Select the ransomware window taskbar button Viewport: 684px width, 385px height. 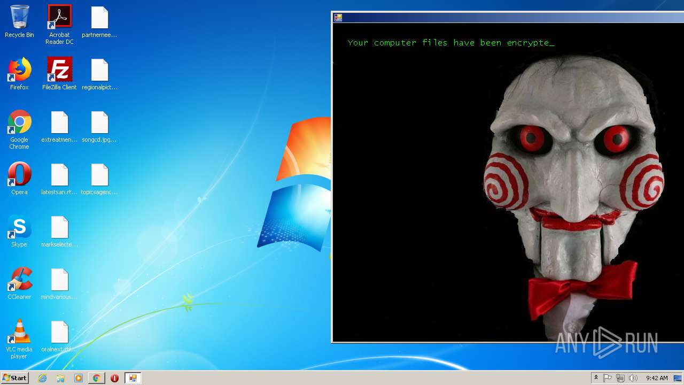click(x=133, y=378)
